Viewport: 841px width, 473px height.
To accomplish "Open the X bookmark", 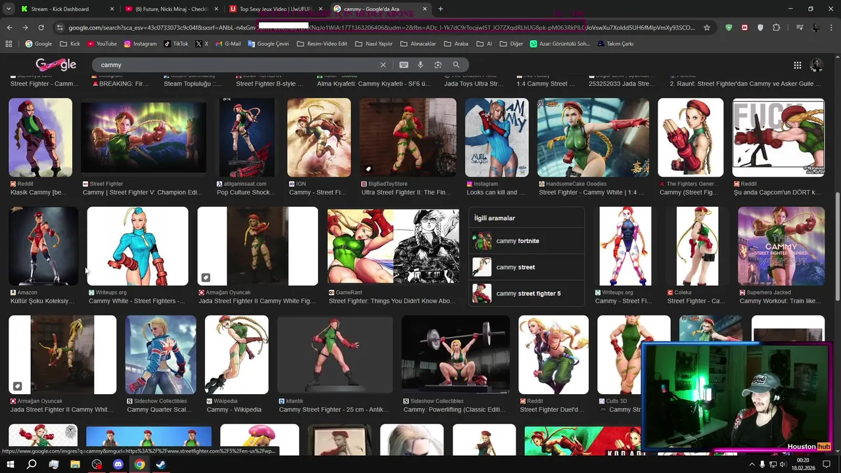I will pyautogui.click(x=202, y=44).
